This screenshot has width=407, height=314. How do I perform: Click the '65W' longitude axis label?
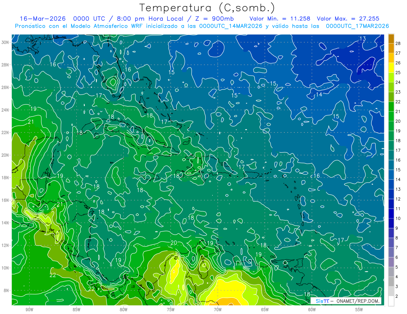pos(265,310)
